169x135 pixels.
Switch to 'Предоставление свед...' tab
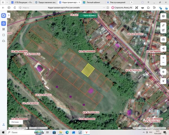(x=46, y=2)
